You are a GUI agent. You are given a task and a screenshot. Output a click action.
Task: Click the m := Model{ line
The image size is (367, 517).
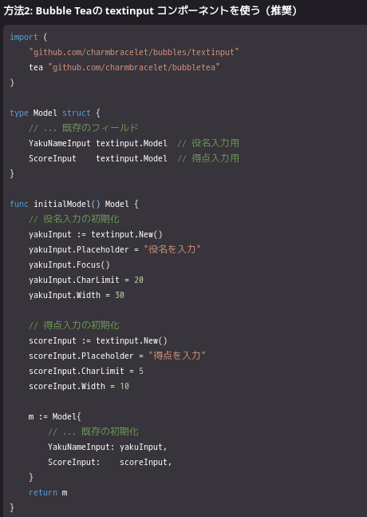click(x=54, y=416)
